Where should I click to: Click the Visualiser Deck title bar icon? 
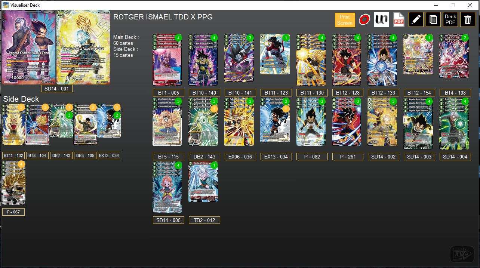point(4,5)
